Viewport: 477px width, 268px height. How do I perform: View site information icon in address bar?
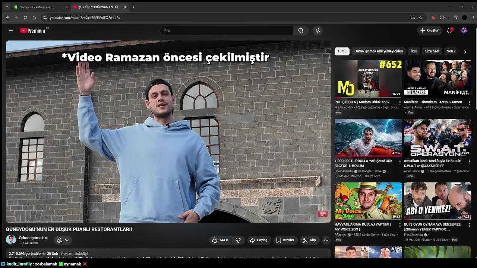[45, 17]
